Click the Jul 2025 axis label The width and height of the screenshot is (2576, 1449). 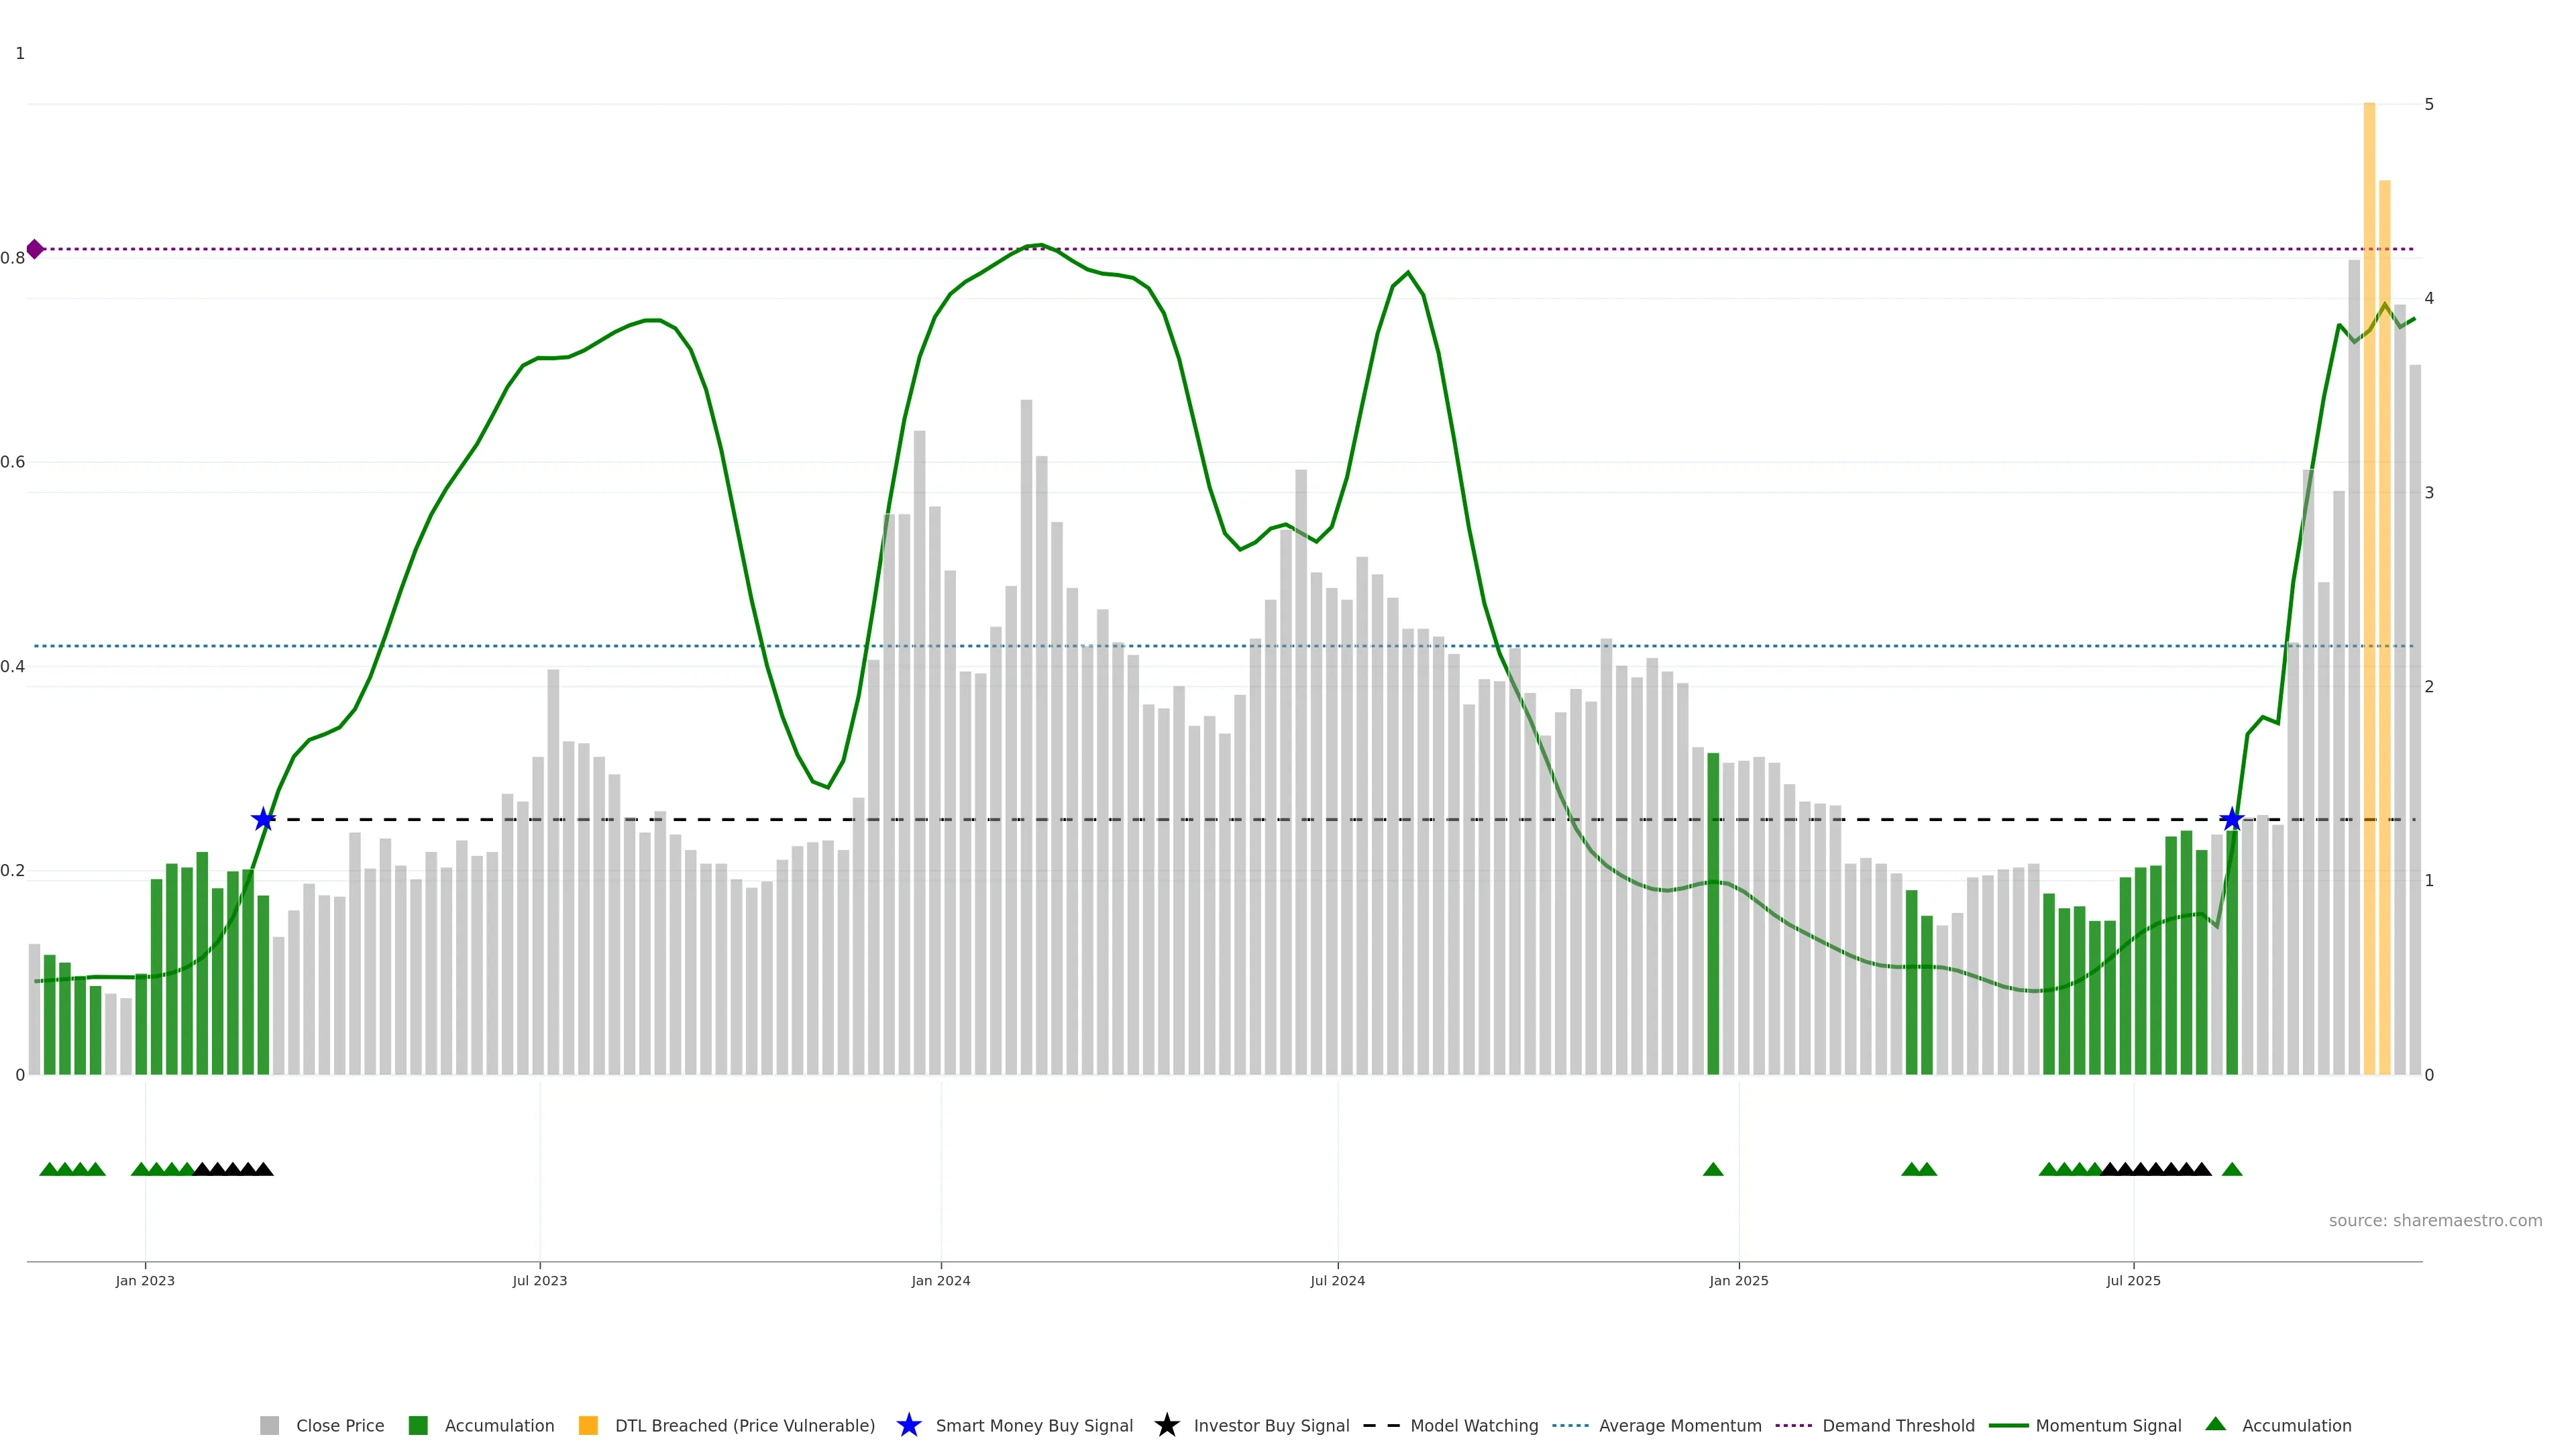coord(2133,1281)
